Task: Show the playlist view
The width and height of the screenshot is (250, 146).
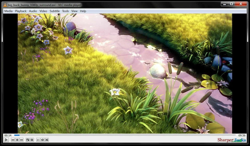Action: [x=38, y=140]
